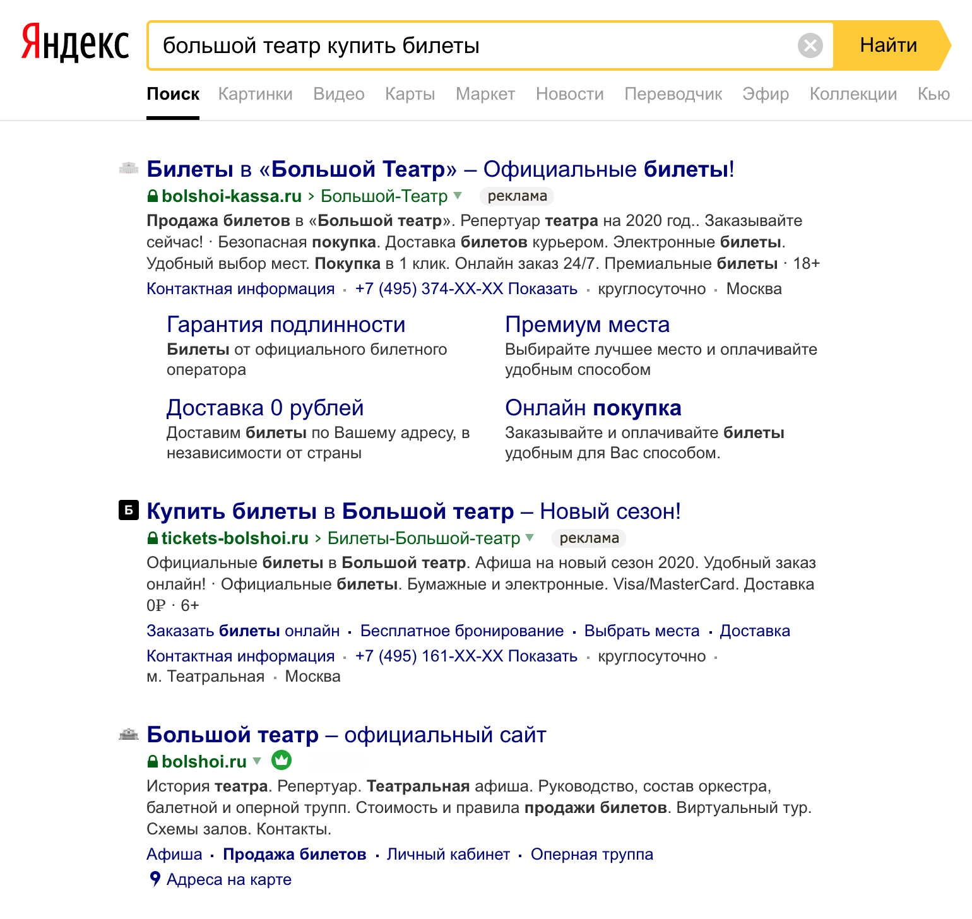
Task: Show the phone number +7 (495) 374-XX-XX
Action: coord(466,289)
